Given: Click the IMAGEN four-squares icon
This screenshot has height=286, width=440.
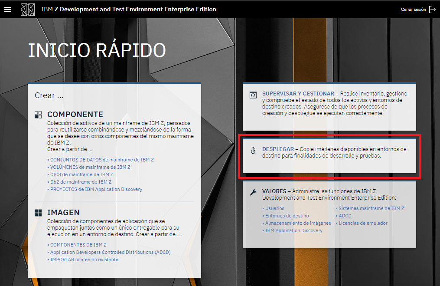Looking at the screenshot, I should pos(38,213).
